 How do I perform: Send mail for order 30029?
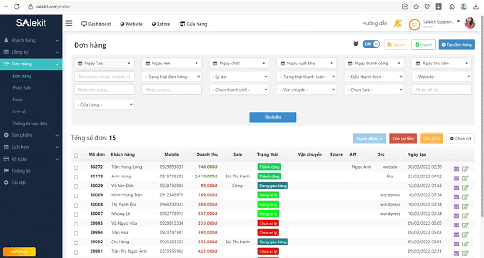click(x=456, y=188)
